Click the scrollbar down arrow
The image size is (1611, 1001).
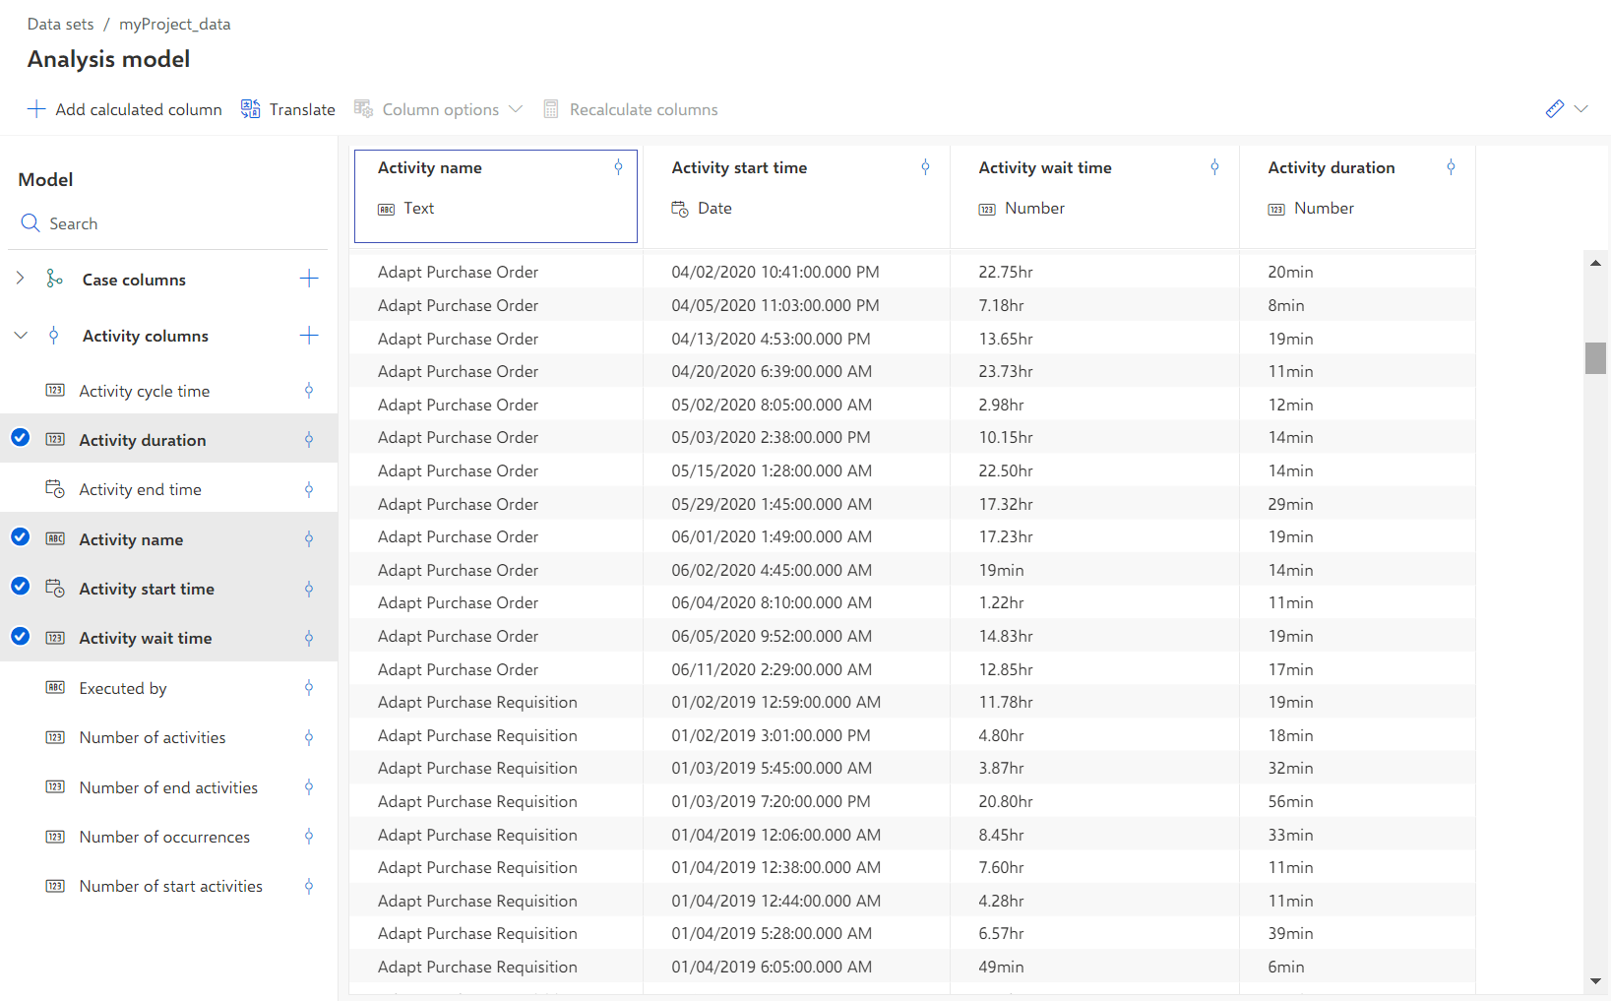coord(1595,981)
